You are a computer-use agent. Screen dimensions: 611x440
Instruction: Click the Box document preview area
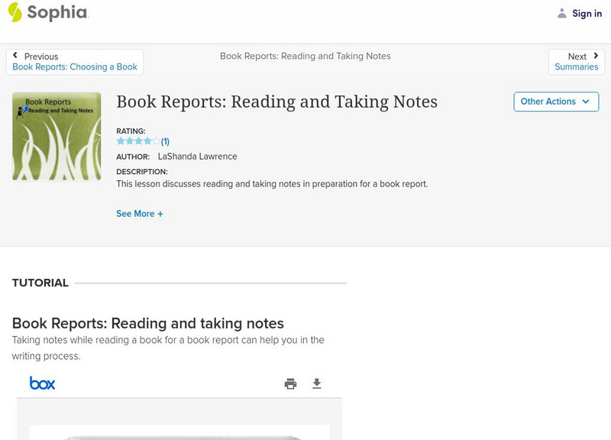click(x=179, y=432)
